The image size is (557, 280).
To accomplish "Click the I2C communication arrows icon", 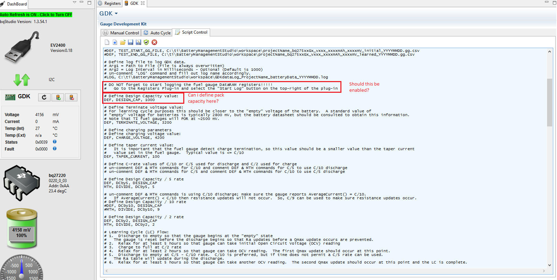I will pyautogui.click(x=22, y=80).
